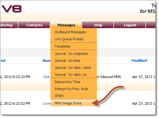This screenshot has height=118, width=159.
Task: Open the Messages menu tab
Action: click(x=66, y=25)
